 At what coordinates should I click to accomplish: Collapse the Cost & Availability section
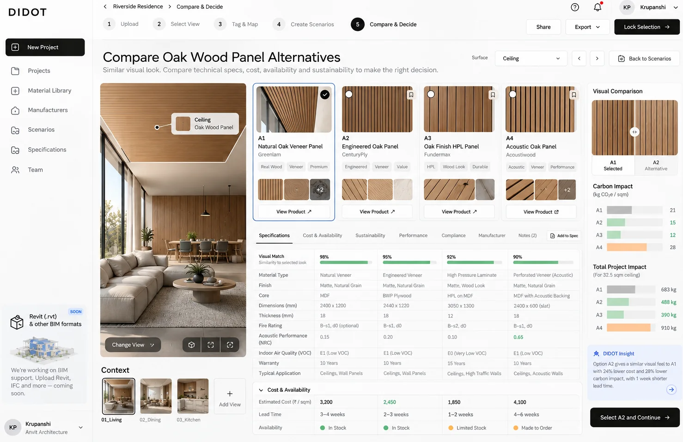click(261, 390)
